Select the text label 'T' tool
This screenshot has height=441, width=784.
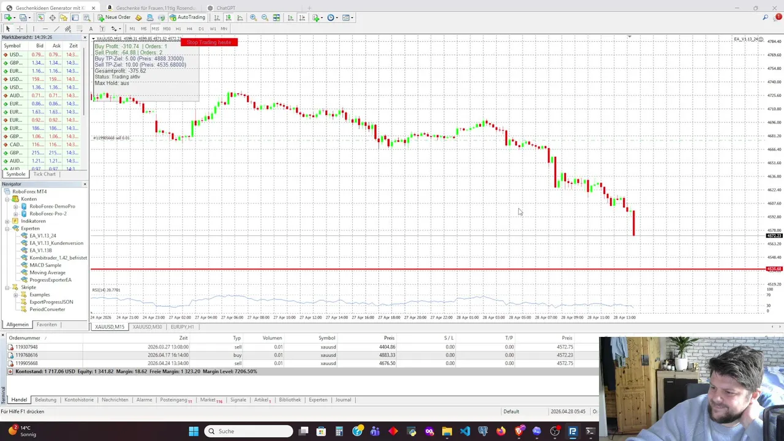102,29
